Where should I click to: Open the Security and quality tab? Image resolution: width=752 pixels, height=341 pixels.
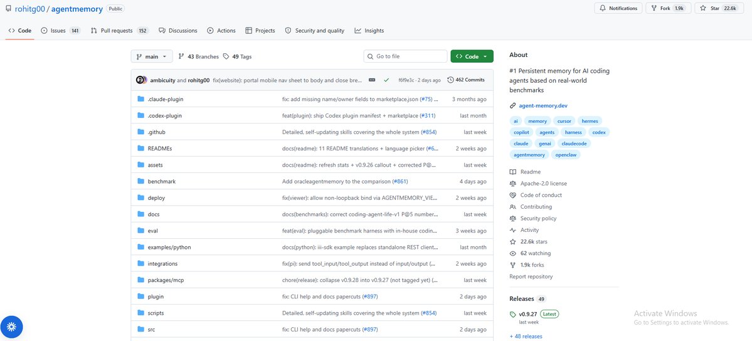(315, 31)
